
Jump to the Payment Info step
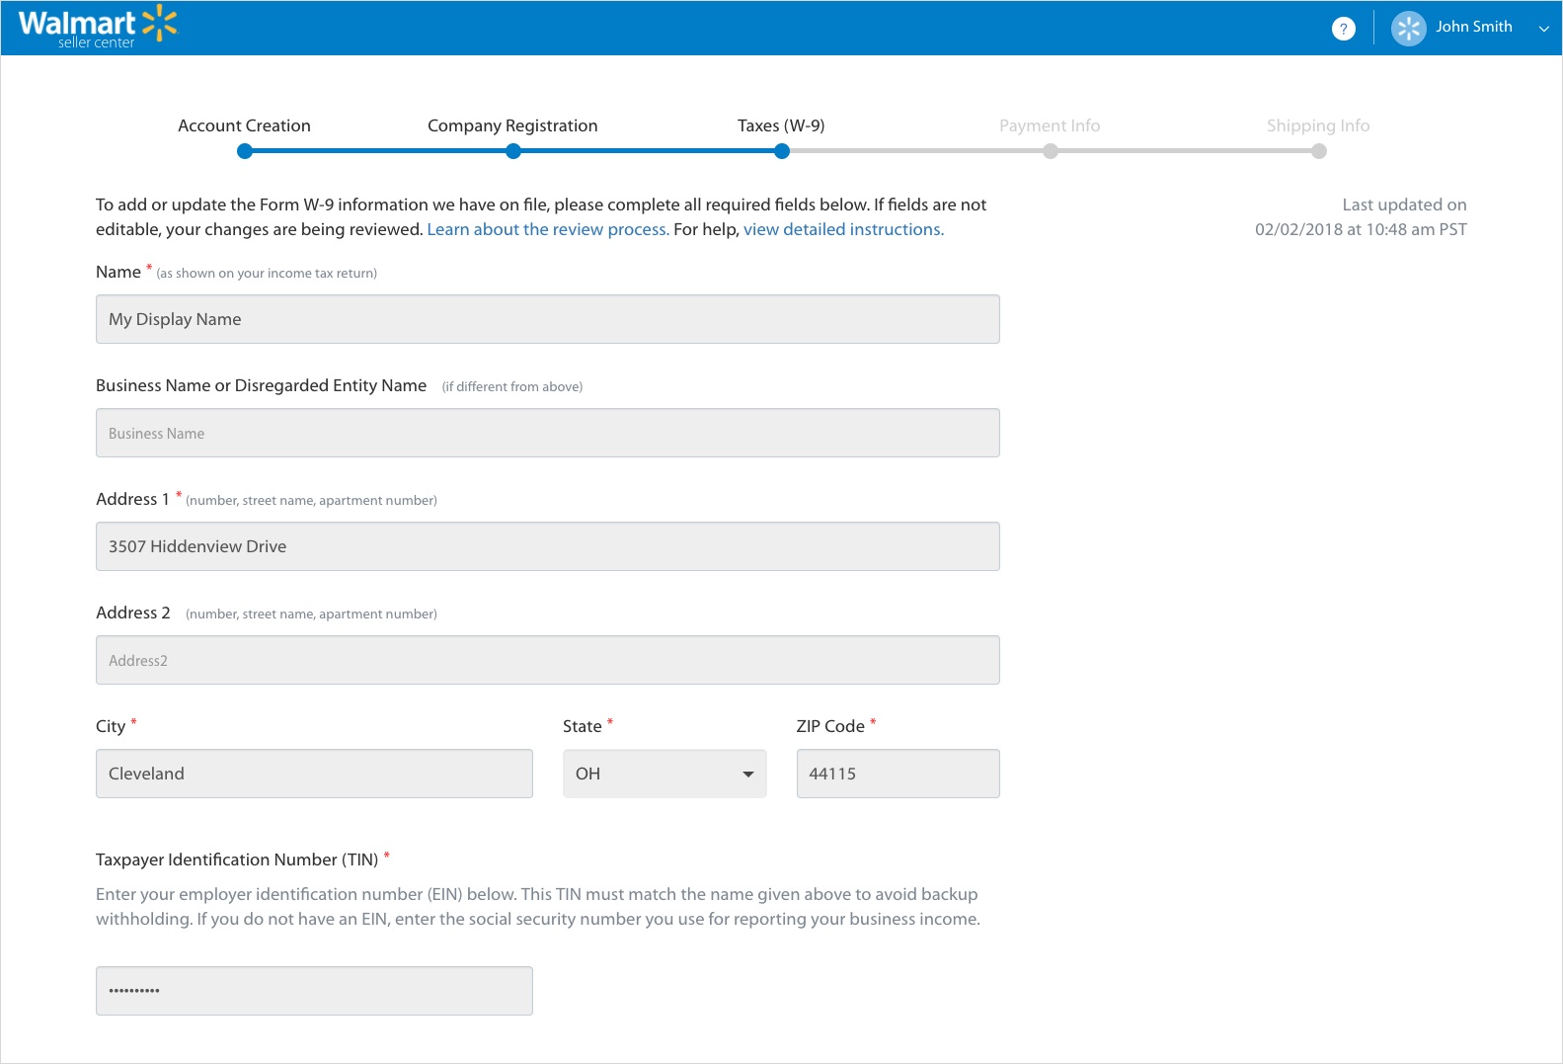click(x=1049, y=125)
